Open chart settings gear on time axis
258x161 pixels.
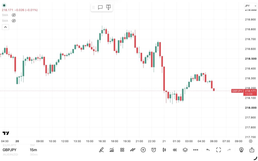tap(250, 141)
